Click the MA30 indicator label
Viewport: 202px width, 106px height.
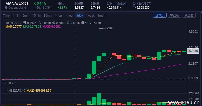(x=52, y=27)
